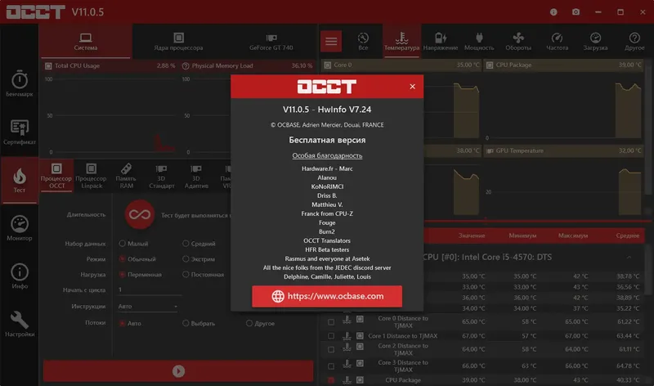Toggle CPU Package row checkbox
This screenshot has width=654, height=386.
(x=331, y=380)
